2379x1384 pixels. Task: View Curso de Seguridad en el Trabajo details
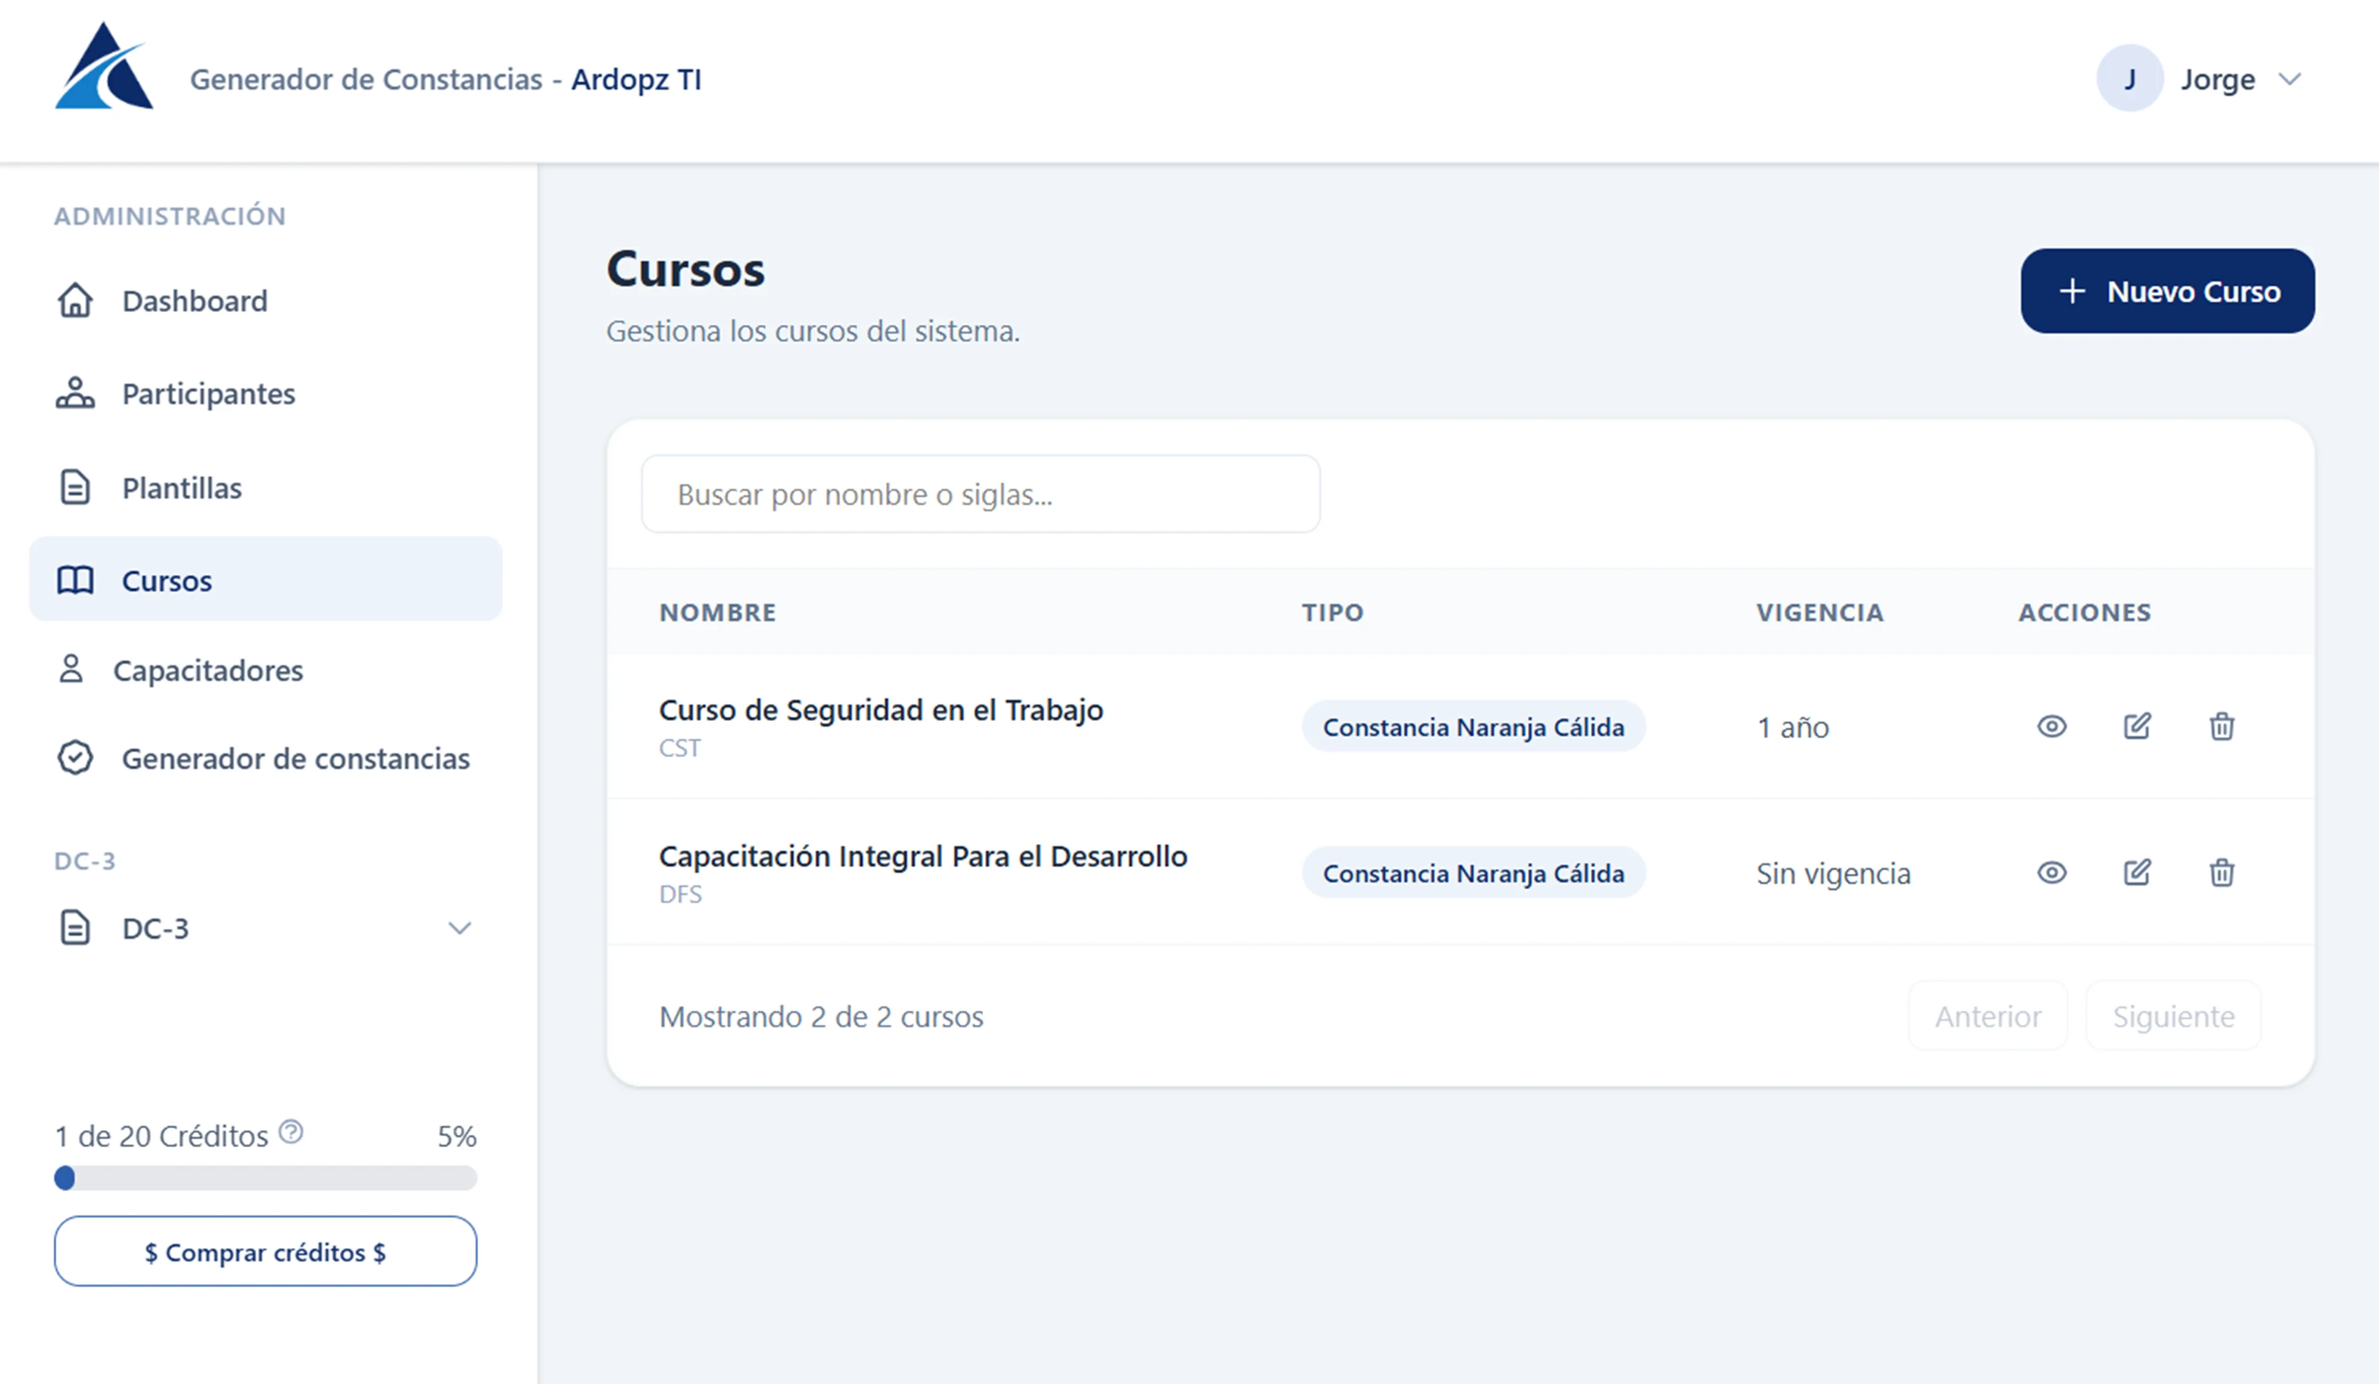point(2052,726)
